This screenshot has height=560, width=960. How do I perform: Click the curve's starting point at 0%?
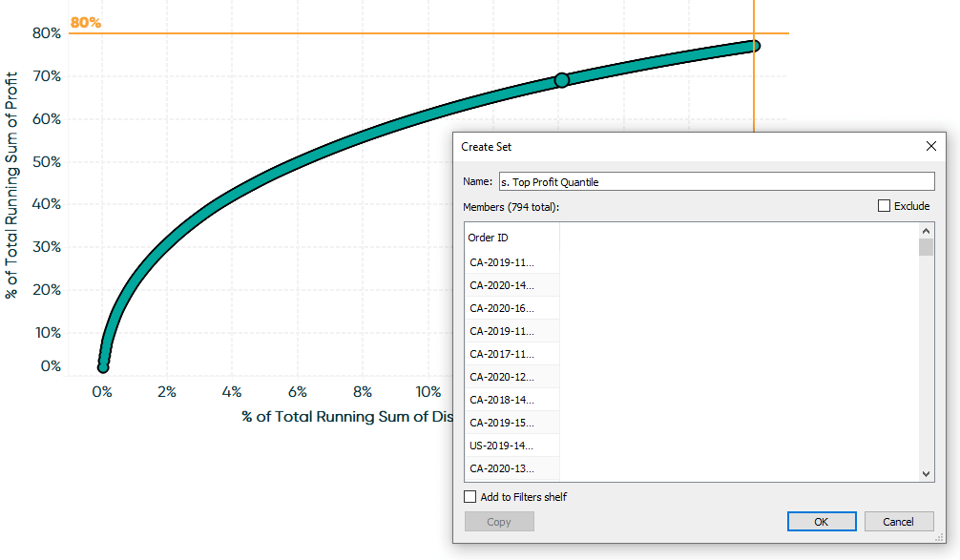pos(103,366)
